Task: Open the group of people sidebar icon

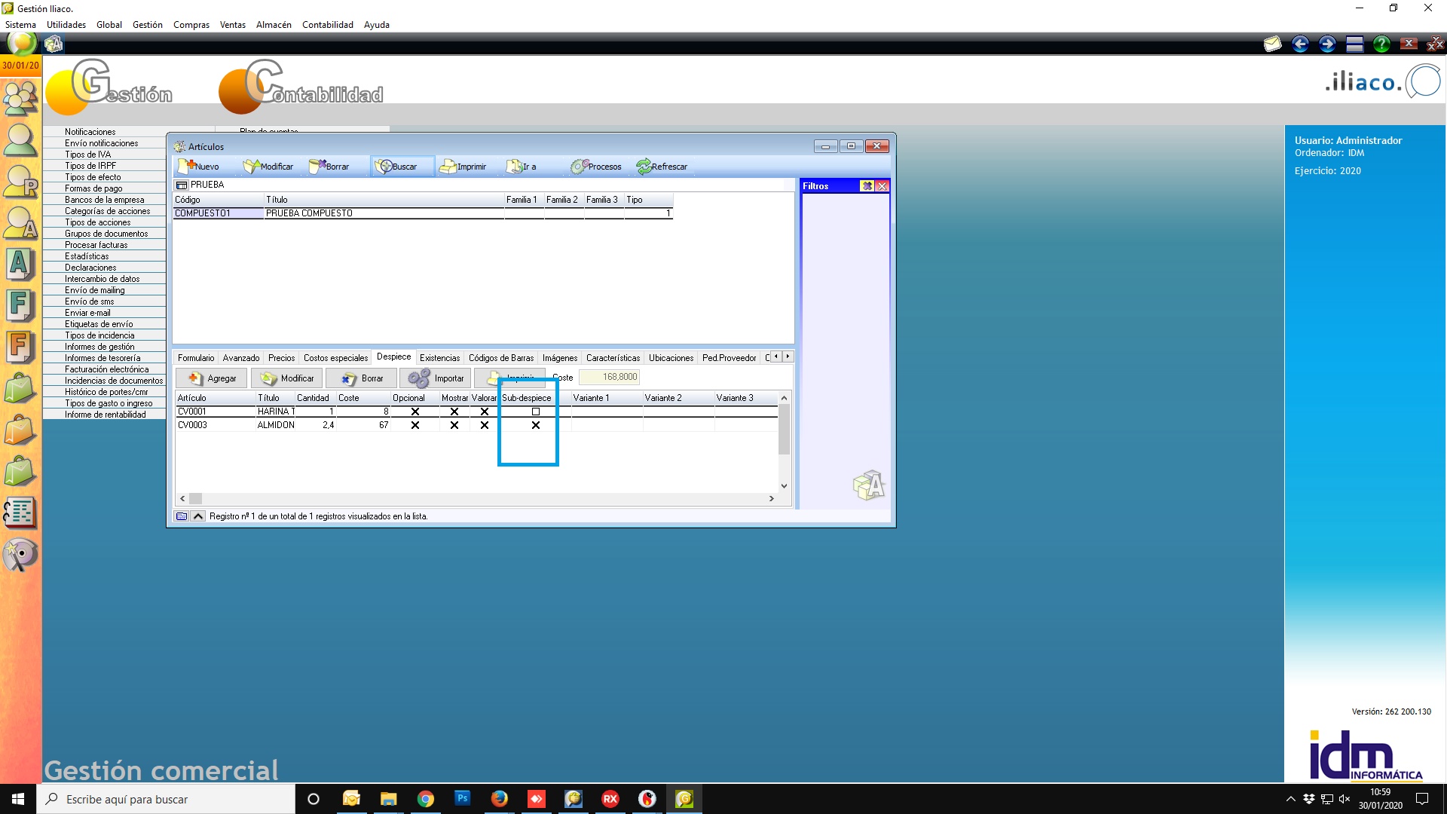Action: [20, 97]
